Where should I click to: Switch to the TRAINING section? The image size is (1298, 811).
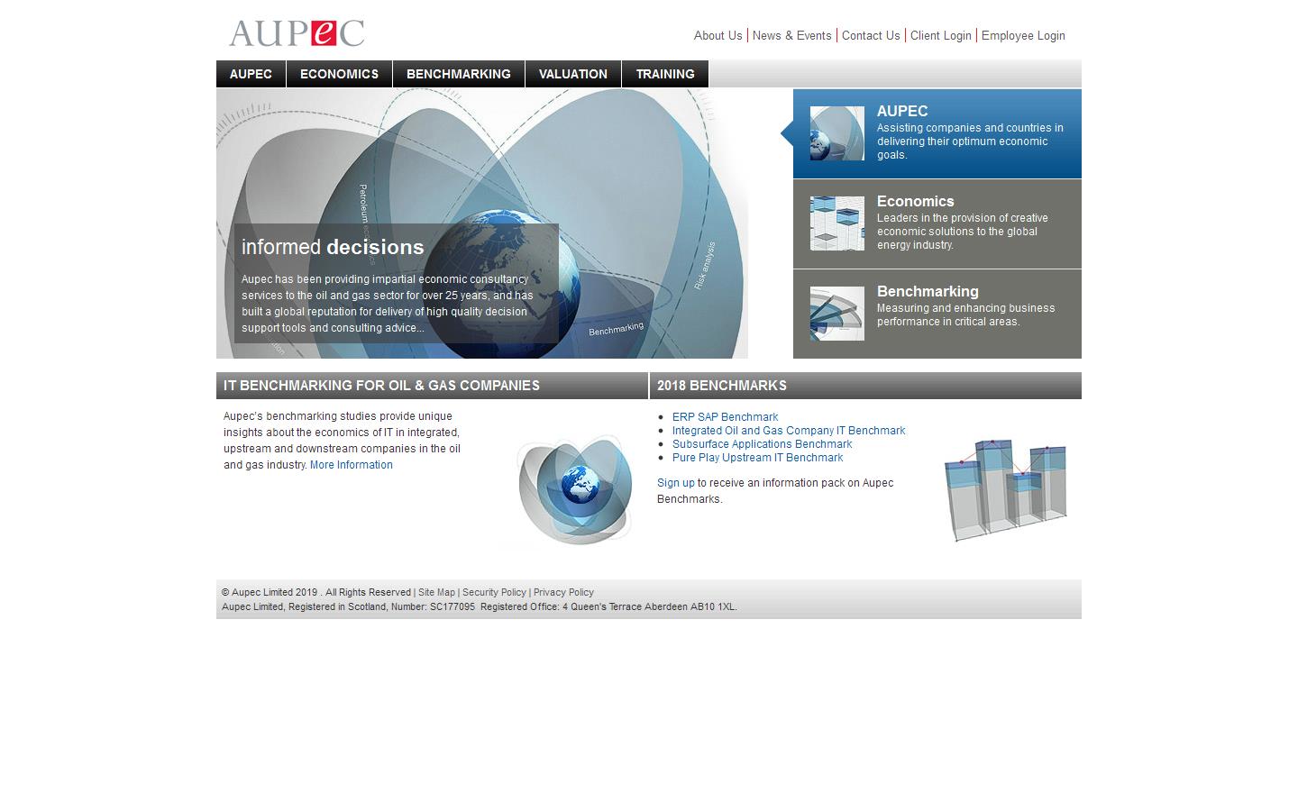665,74
